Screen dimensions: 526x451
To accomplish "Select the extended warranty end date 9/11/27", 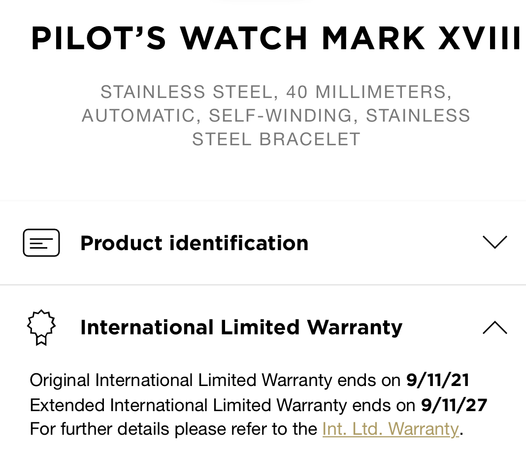I will [454, 405].
